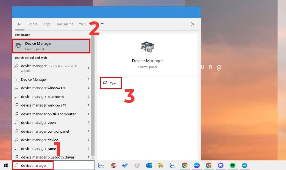Screen dimensions: 286x170
Task: Click the 'Control panel' subtitle under the Device Manager title in the preview pane
Action: coord(147,67)
